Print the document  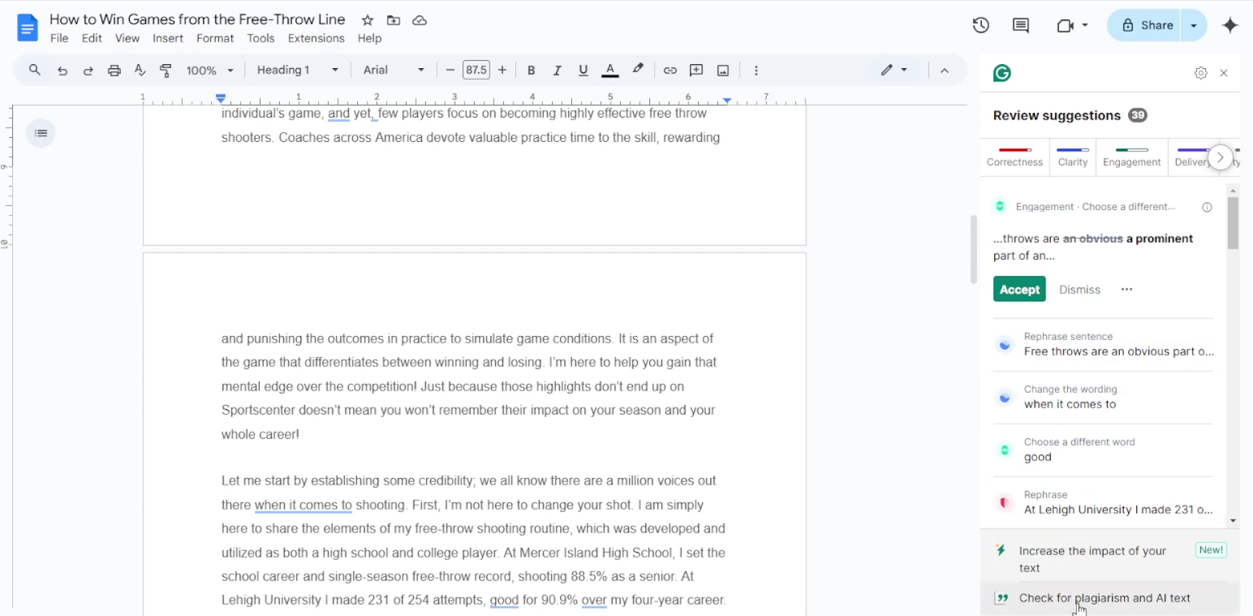(x=114, y=70)
